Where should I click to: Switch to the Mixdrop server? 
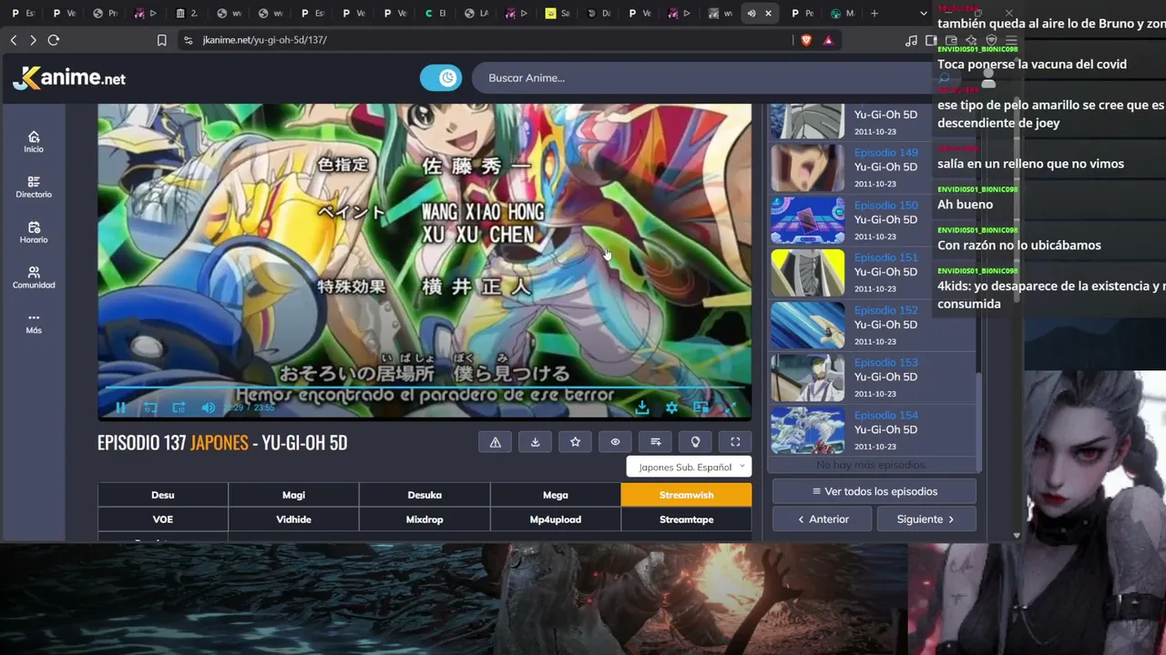pos(424,519)
